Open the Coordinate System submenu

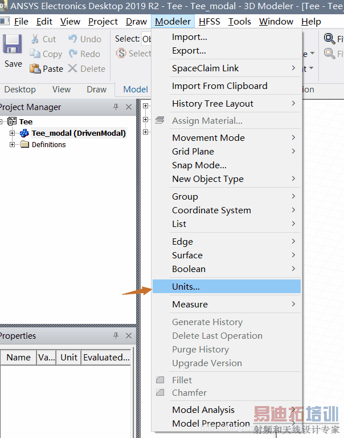tap(227, 210)
